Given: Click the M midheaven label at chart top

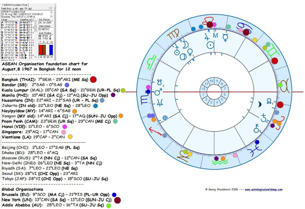Looking at the screenshot, I should pyautogui.click(x=215, y=35).
